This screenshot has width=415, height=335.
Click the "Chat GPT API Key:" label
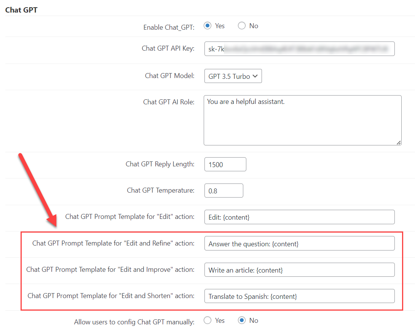pos(168,48)
